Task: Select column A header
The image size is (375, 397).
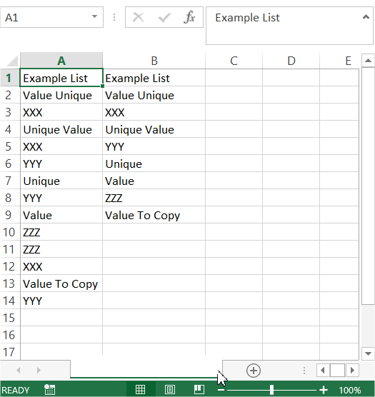Action: click(61, 61)
